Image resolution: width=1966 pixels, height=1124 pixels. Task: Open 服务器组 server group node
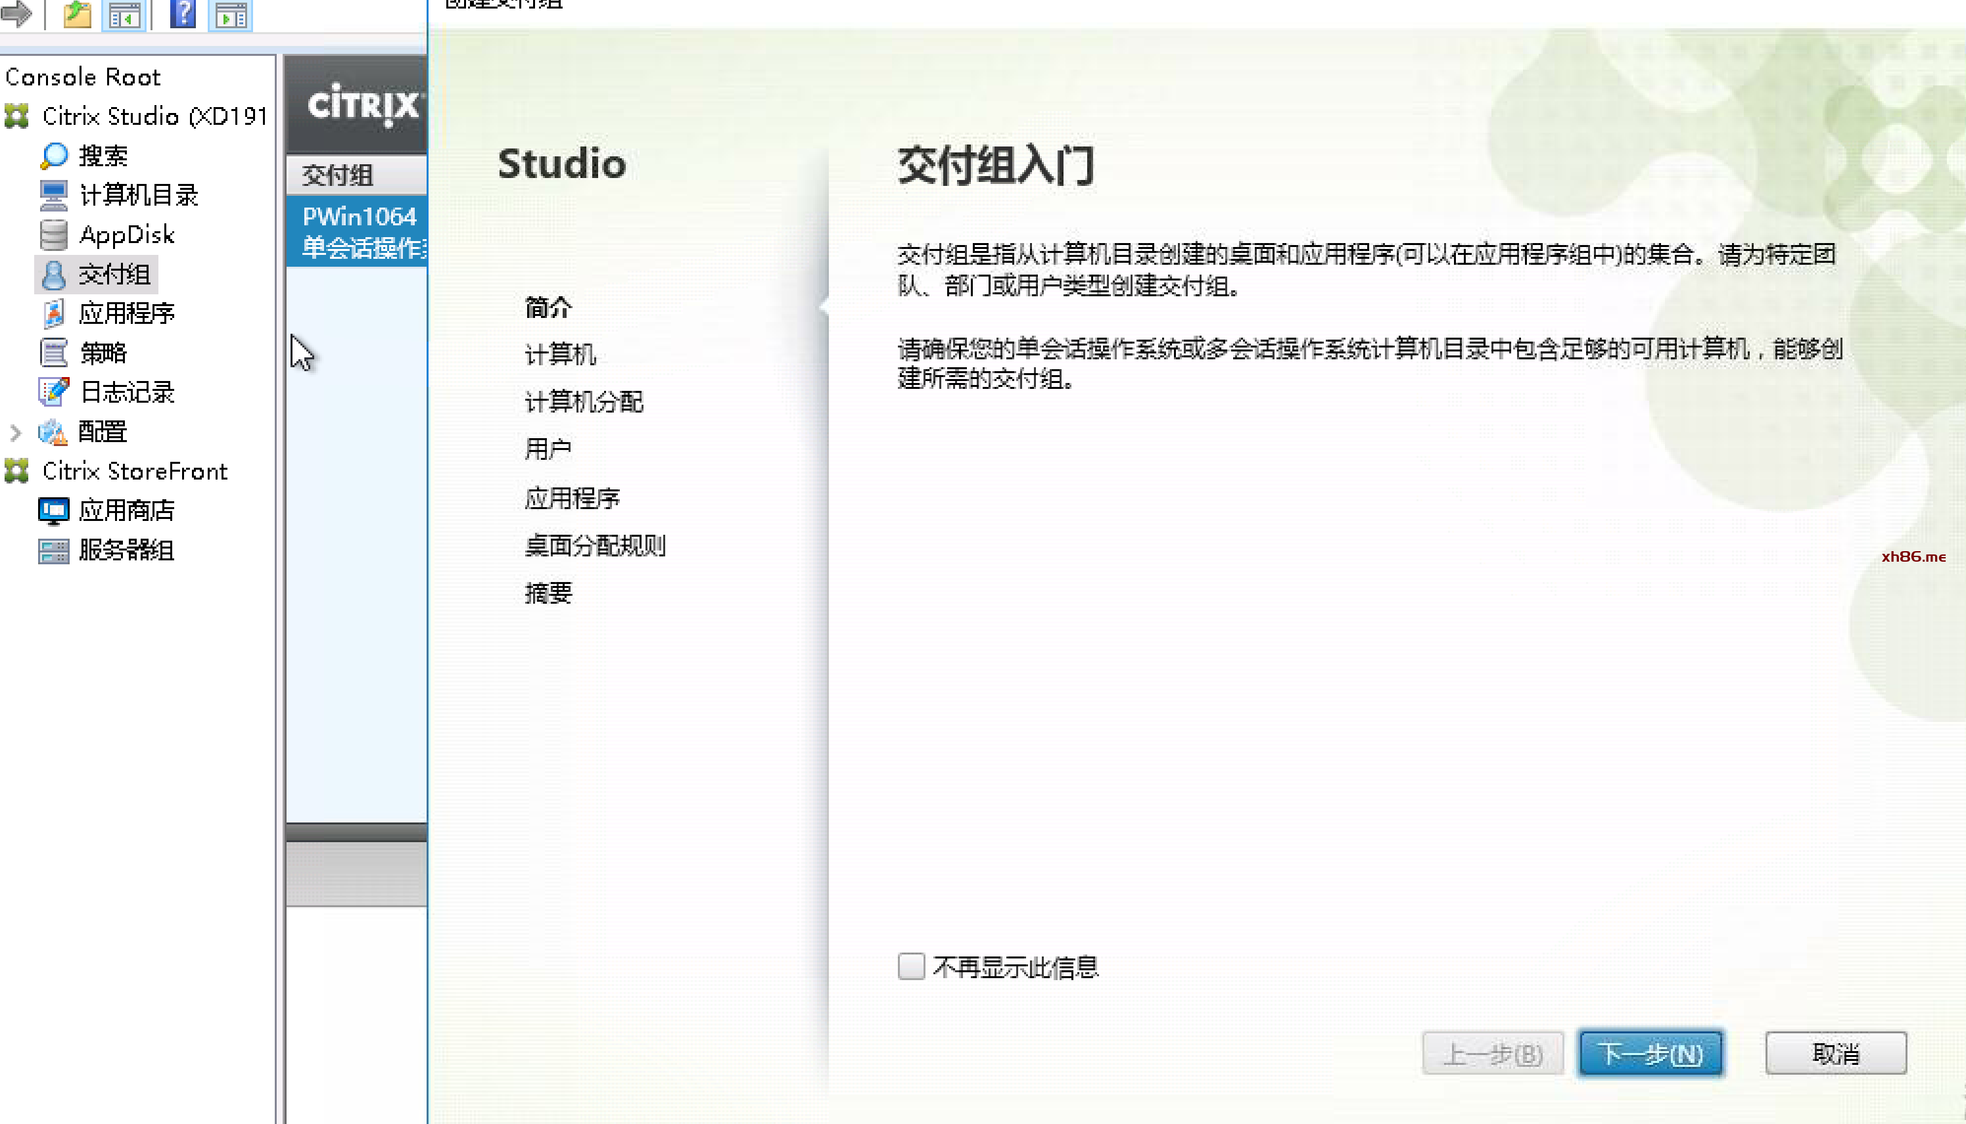coord(126,551)
